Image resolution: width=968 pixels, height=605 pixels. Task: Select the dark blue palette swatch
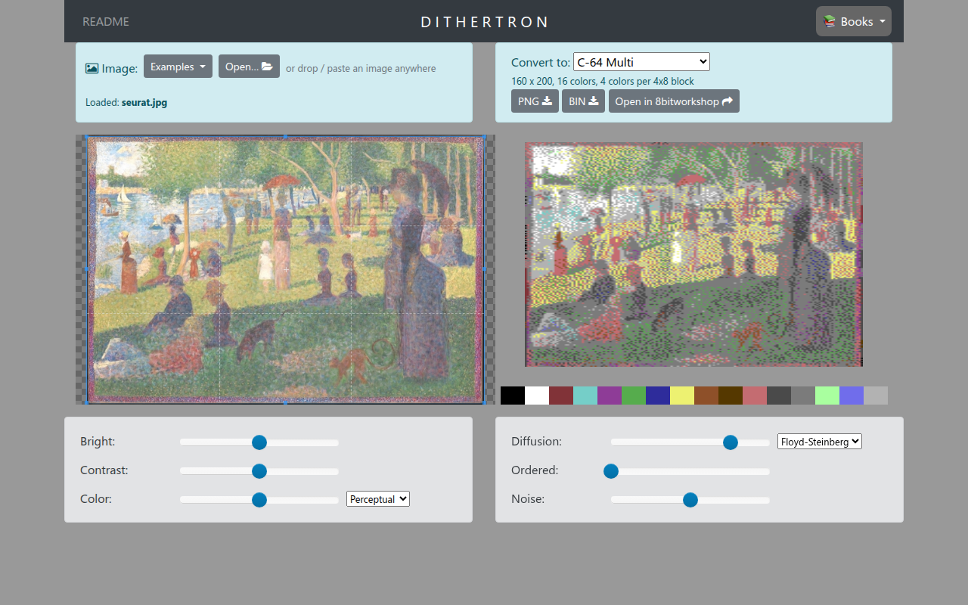[658, 396]
